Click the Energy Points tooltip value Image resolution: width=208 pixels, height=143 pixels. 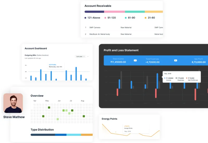pos(127,126)
